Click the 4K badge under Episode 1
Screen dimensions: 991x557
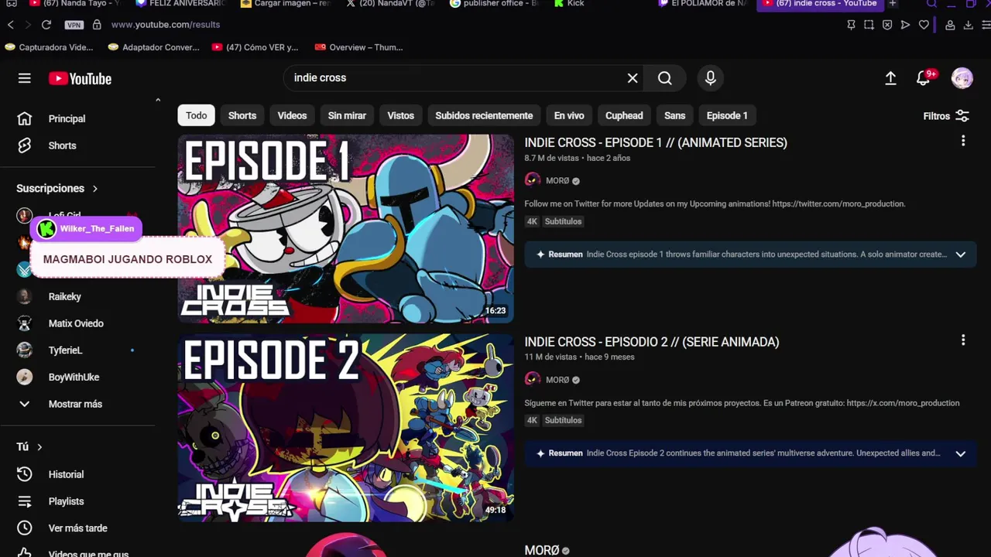tap(532, 221)
